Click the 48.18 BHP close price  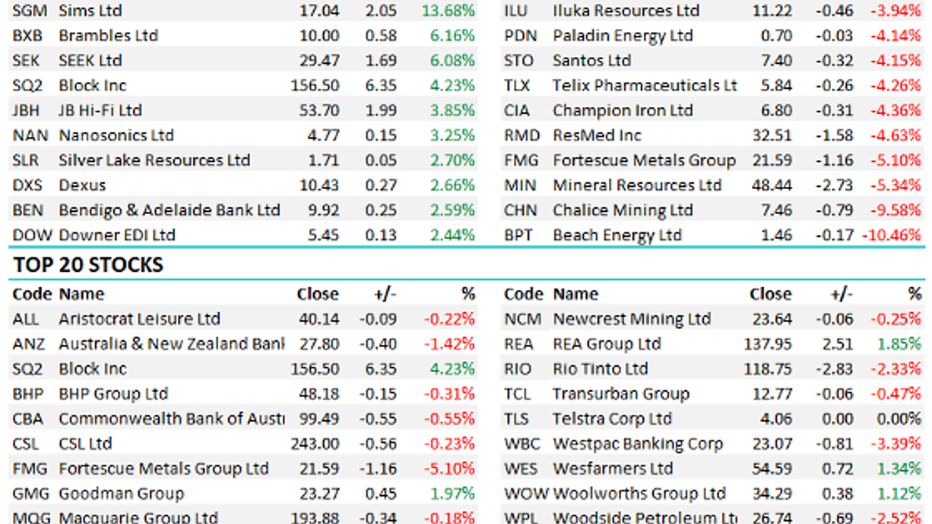(x=319, y=394)
